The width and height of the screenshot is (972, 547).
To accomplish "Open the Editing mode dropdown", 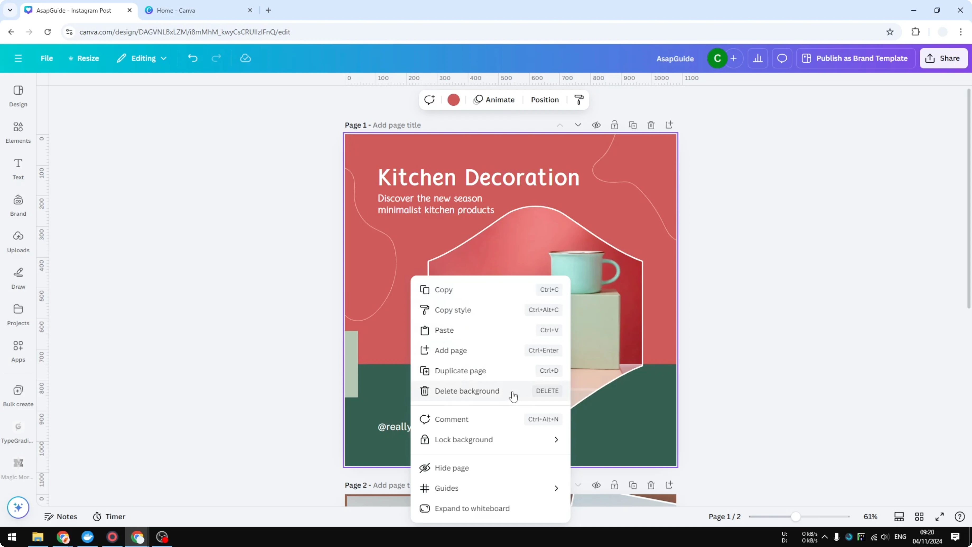I will [x=142, y=58].
